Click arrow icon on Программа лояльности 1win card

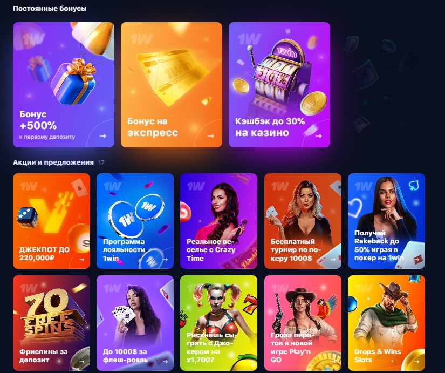tap(165, 259)
